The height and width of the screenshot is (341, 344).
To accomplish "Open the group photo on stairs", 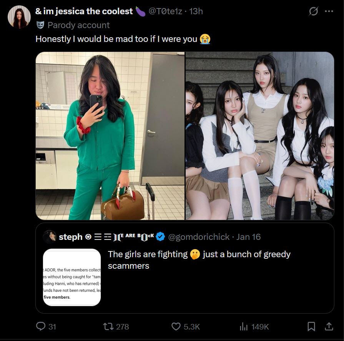I will pos(260,136).
